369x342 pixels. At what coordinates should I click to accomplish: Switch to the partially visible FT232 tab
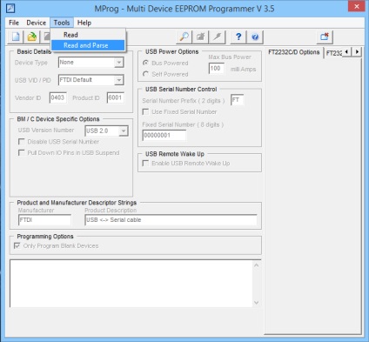333,53
